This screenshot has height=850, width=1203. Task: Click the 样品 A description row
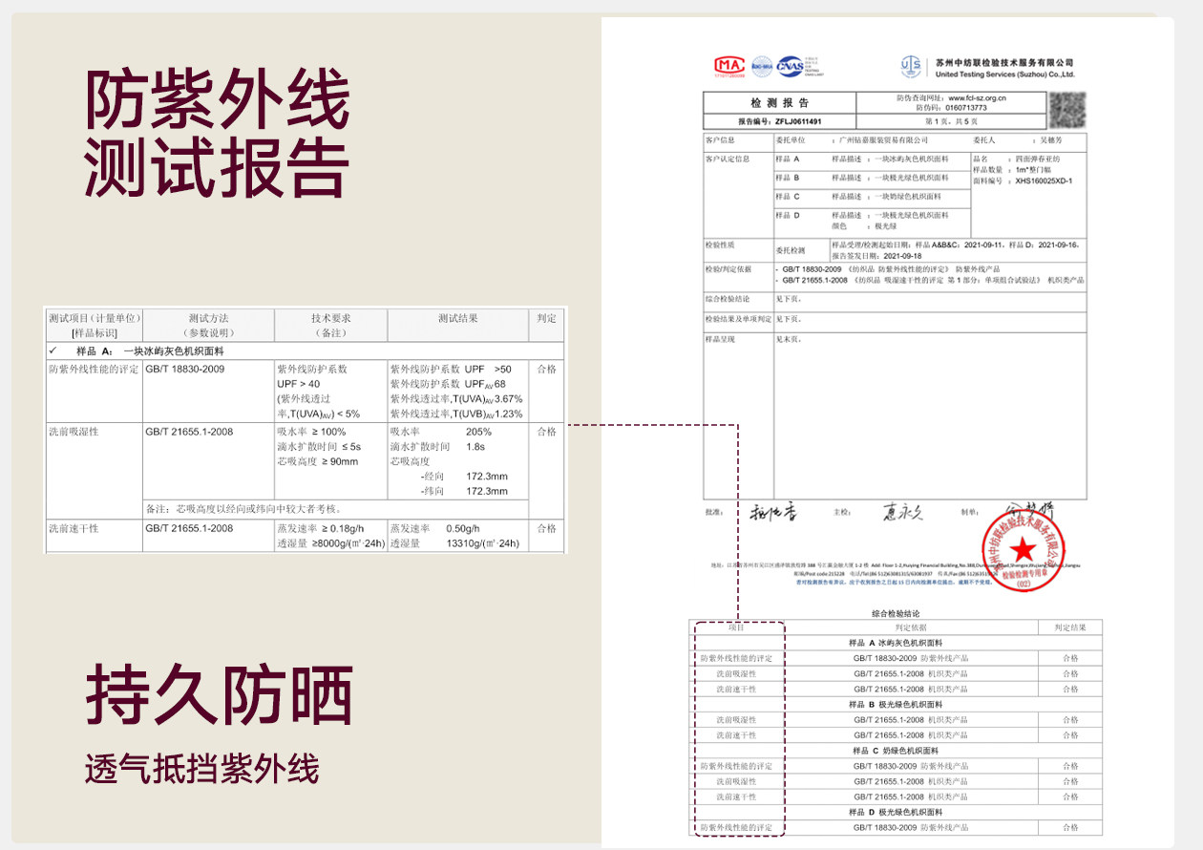pos(871,159)
